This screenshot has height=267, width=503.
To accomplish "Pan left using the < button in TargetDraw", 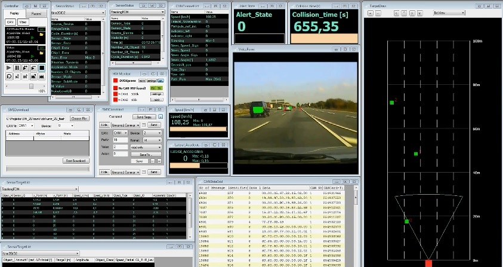I will pyautogui.click(x=396, y=13).
